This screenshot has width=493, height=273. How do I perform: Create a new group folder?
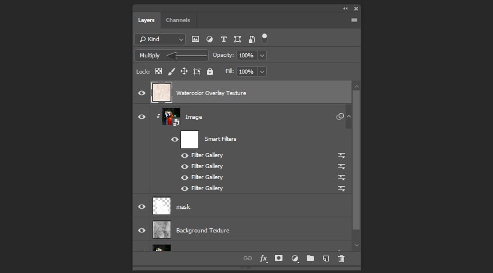click(x=310, y=258)
